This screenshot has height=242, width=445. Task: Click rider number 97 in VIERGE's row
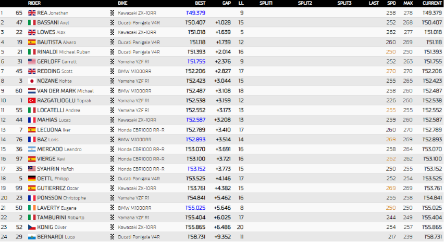(19, 159)
